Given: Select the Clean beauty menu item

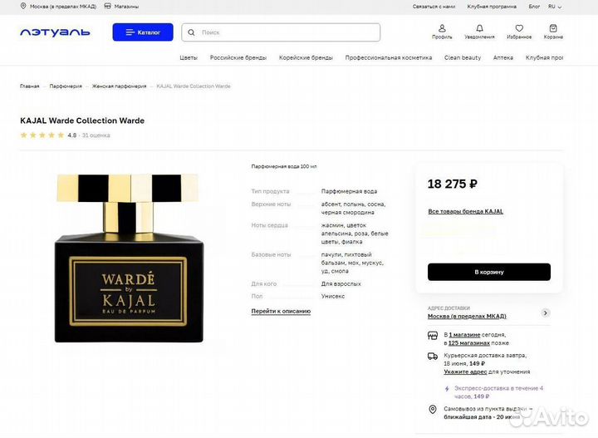Looking at the screenshot, I should tap(463, 57).
